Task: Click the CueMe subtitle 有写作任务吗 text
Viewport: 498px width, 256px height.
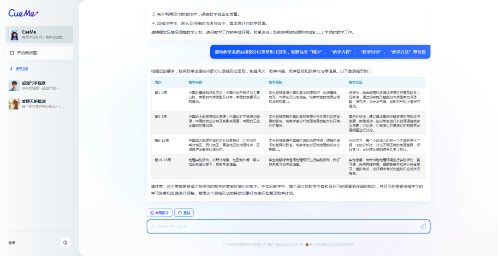Action: (x=43, y=37)
